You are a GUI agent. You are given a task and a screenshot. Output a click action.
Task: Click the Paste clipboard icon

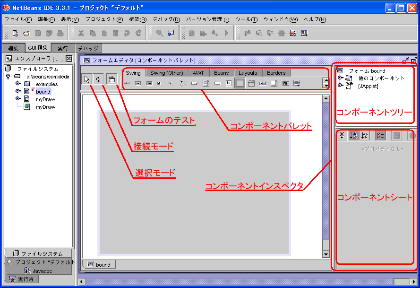104,33
